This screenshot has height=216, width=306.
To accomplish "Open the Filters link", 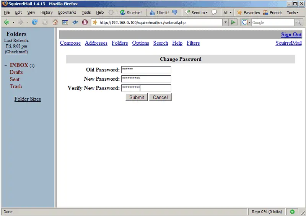I will click(x=193, y=43).
